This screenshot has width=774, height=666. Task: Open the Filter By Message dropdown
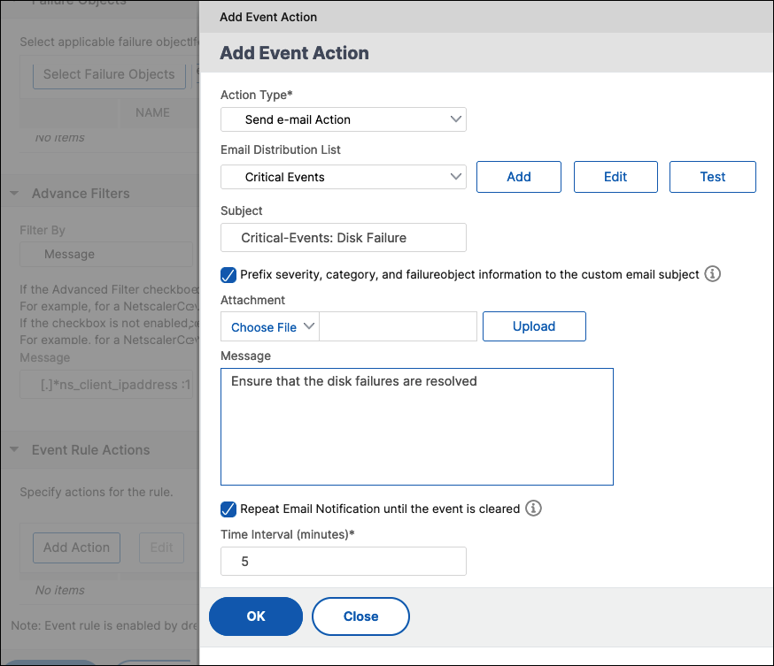point(106,255)
